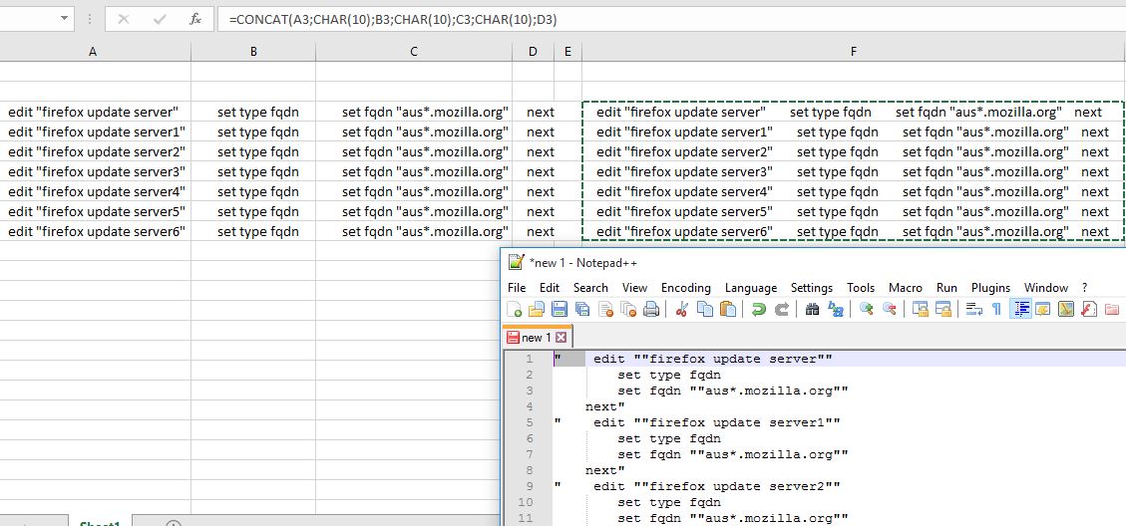This screenshot has width=1126, height=526.
Task: Click the Zoom Out magnifier icon in Notepad++
Action: pos(890,309)
